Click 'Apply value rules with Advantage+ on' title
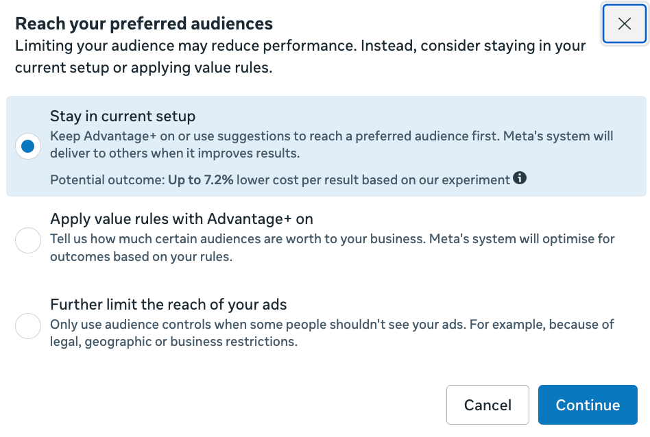This screenshot has width=650, height=437. click(182, 219)
